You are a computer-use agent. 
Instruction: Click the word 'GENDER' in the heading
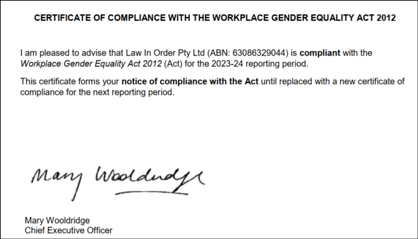(288, 18)
